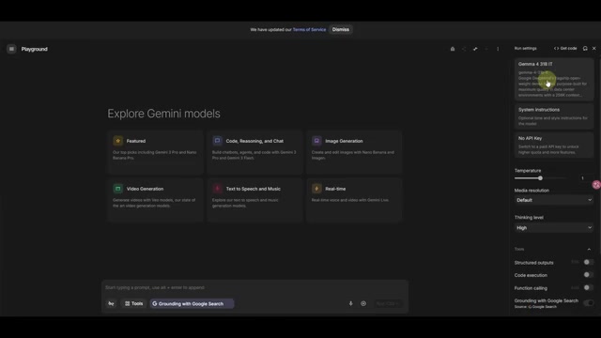Open the Media resolution Default dropdown
Viewport: 601px width, 338px height.
coord(554,200)
